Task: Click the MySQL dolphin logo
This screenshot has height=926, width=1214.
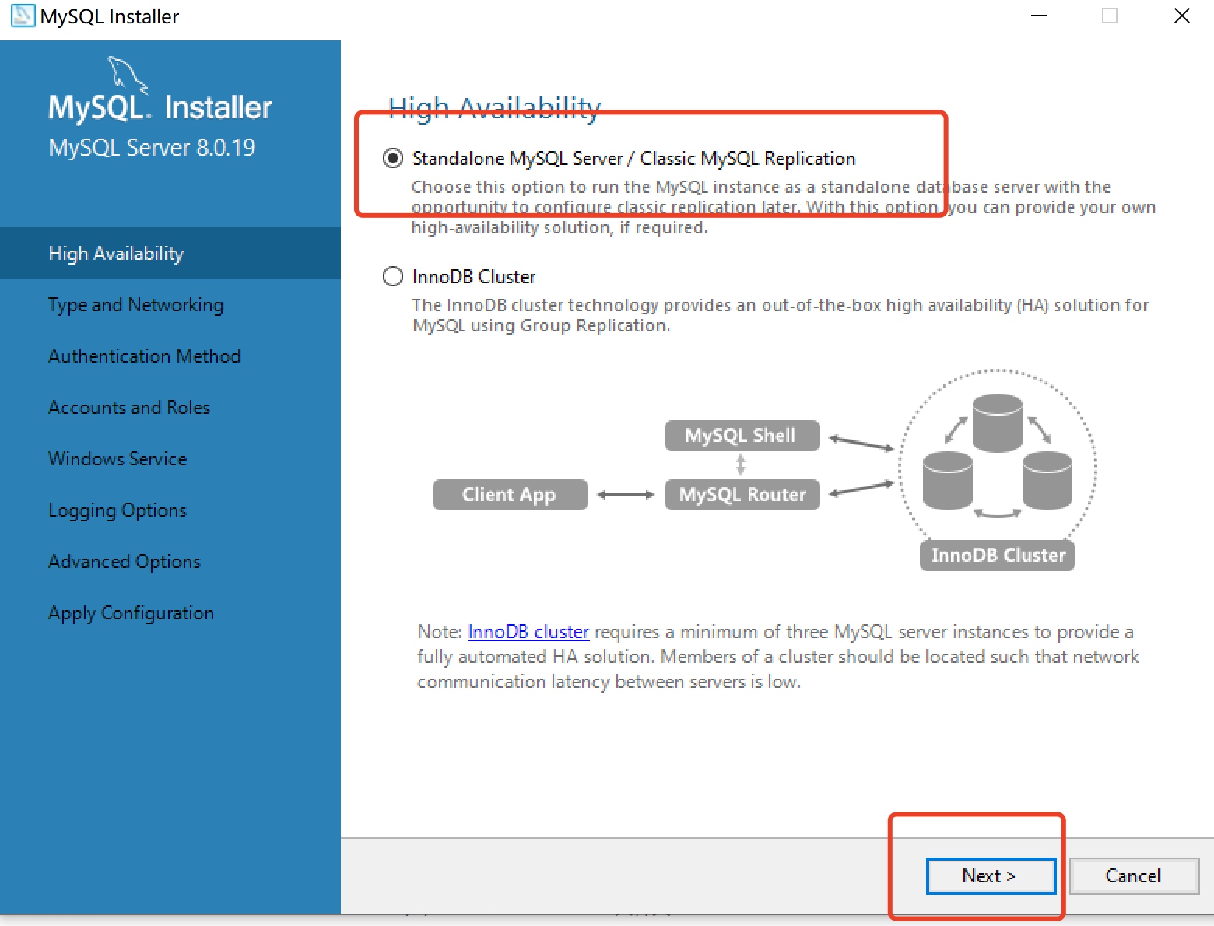Action: point(128,75)
